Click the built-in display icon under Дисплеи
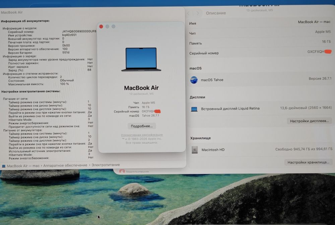The image size is (335, 225). point(194,109)
